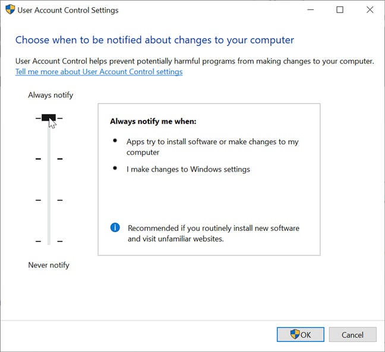Maximize the UAC Settings window

pos(340,10)
